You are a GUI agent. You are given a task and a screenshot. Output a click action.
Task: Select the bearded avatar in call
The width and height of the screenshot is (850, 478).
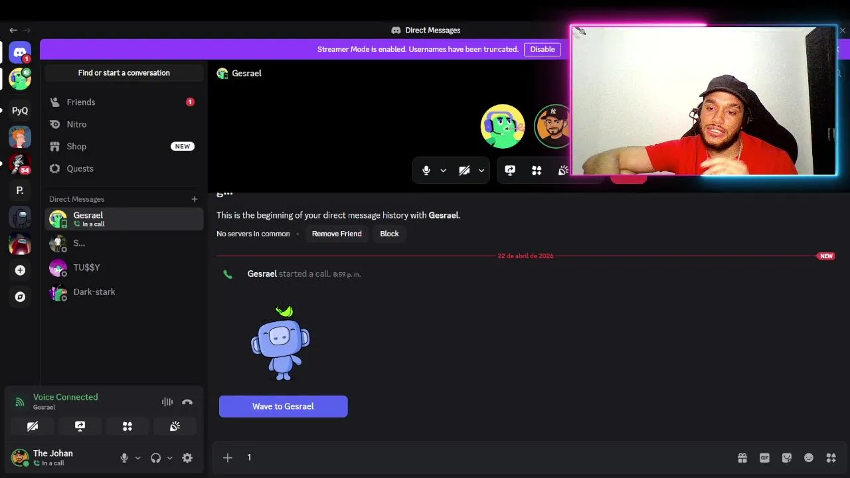coord(552,126)
